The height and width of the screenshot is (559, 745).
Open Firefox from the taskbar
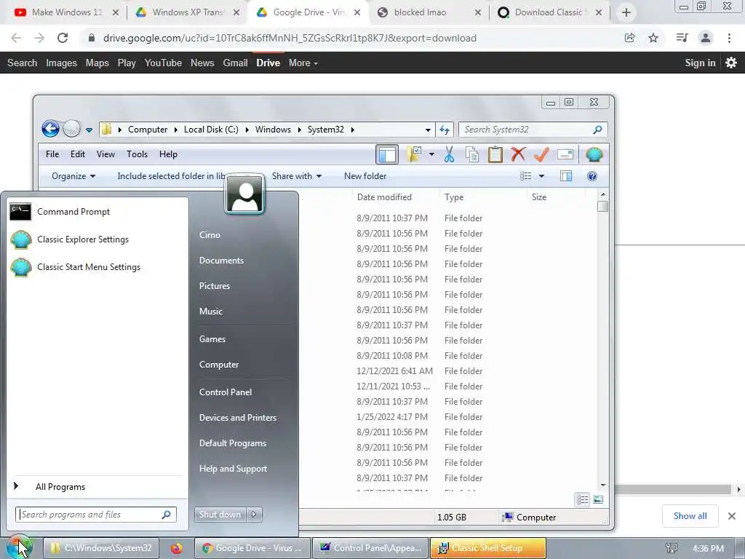tap(176, 548)
